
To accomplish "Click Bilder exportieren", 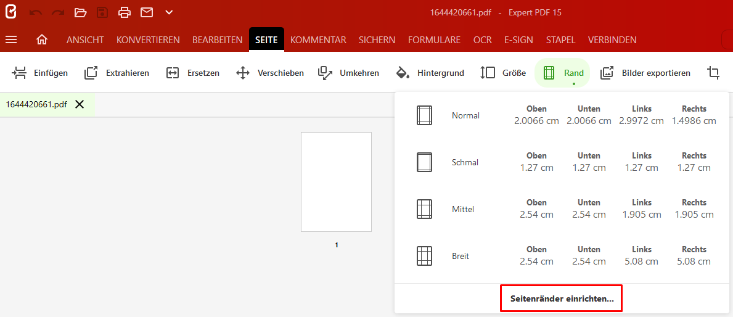I will (645, 73).
